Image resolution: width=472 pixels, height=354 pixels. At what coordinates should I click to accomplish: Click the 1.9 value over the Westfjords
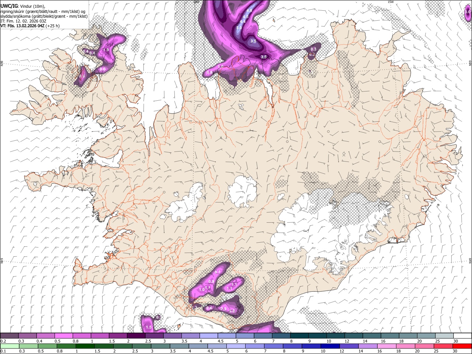[106, 50]
